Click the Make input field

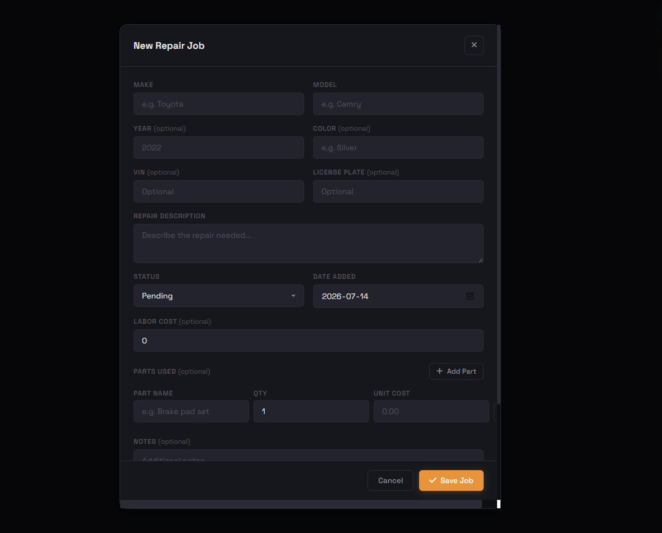(219, 104)
